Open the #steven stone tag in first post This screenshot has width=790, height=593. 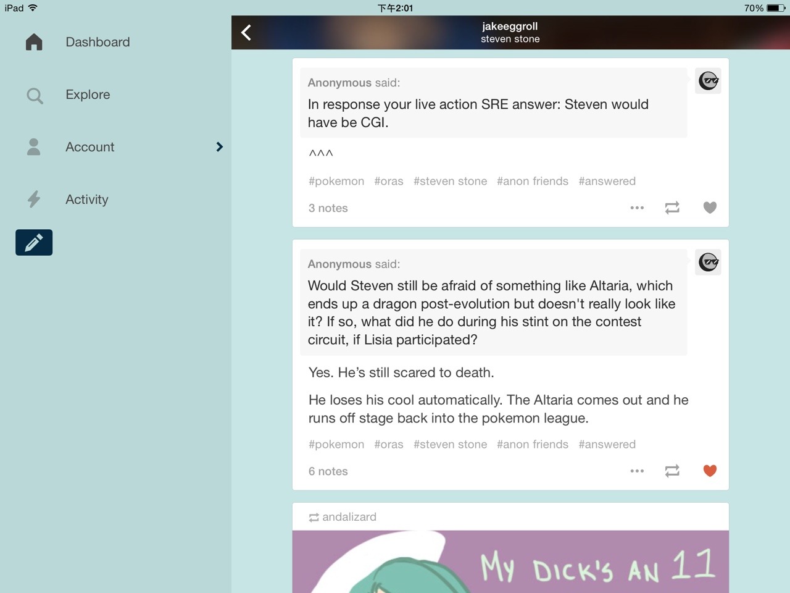[450, 181]
